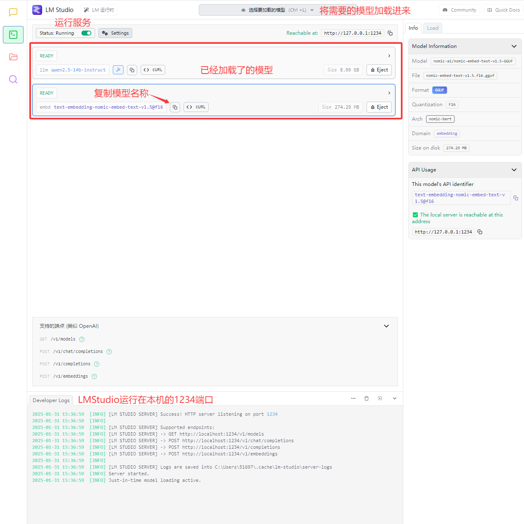The width and height of the screenshot is (524, 524).
Task: Open the Chat sidebar icon
Action: pyautogui.click(x=13, y=12)
